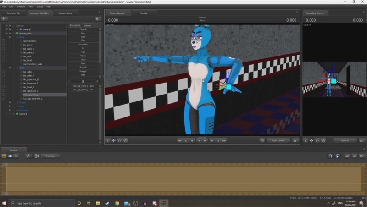367x207 pixels.
Task: Click the round icon left of Work Camera
Action: (262, 141)
